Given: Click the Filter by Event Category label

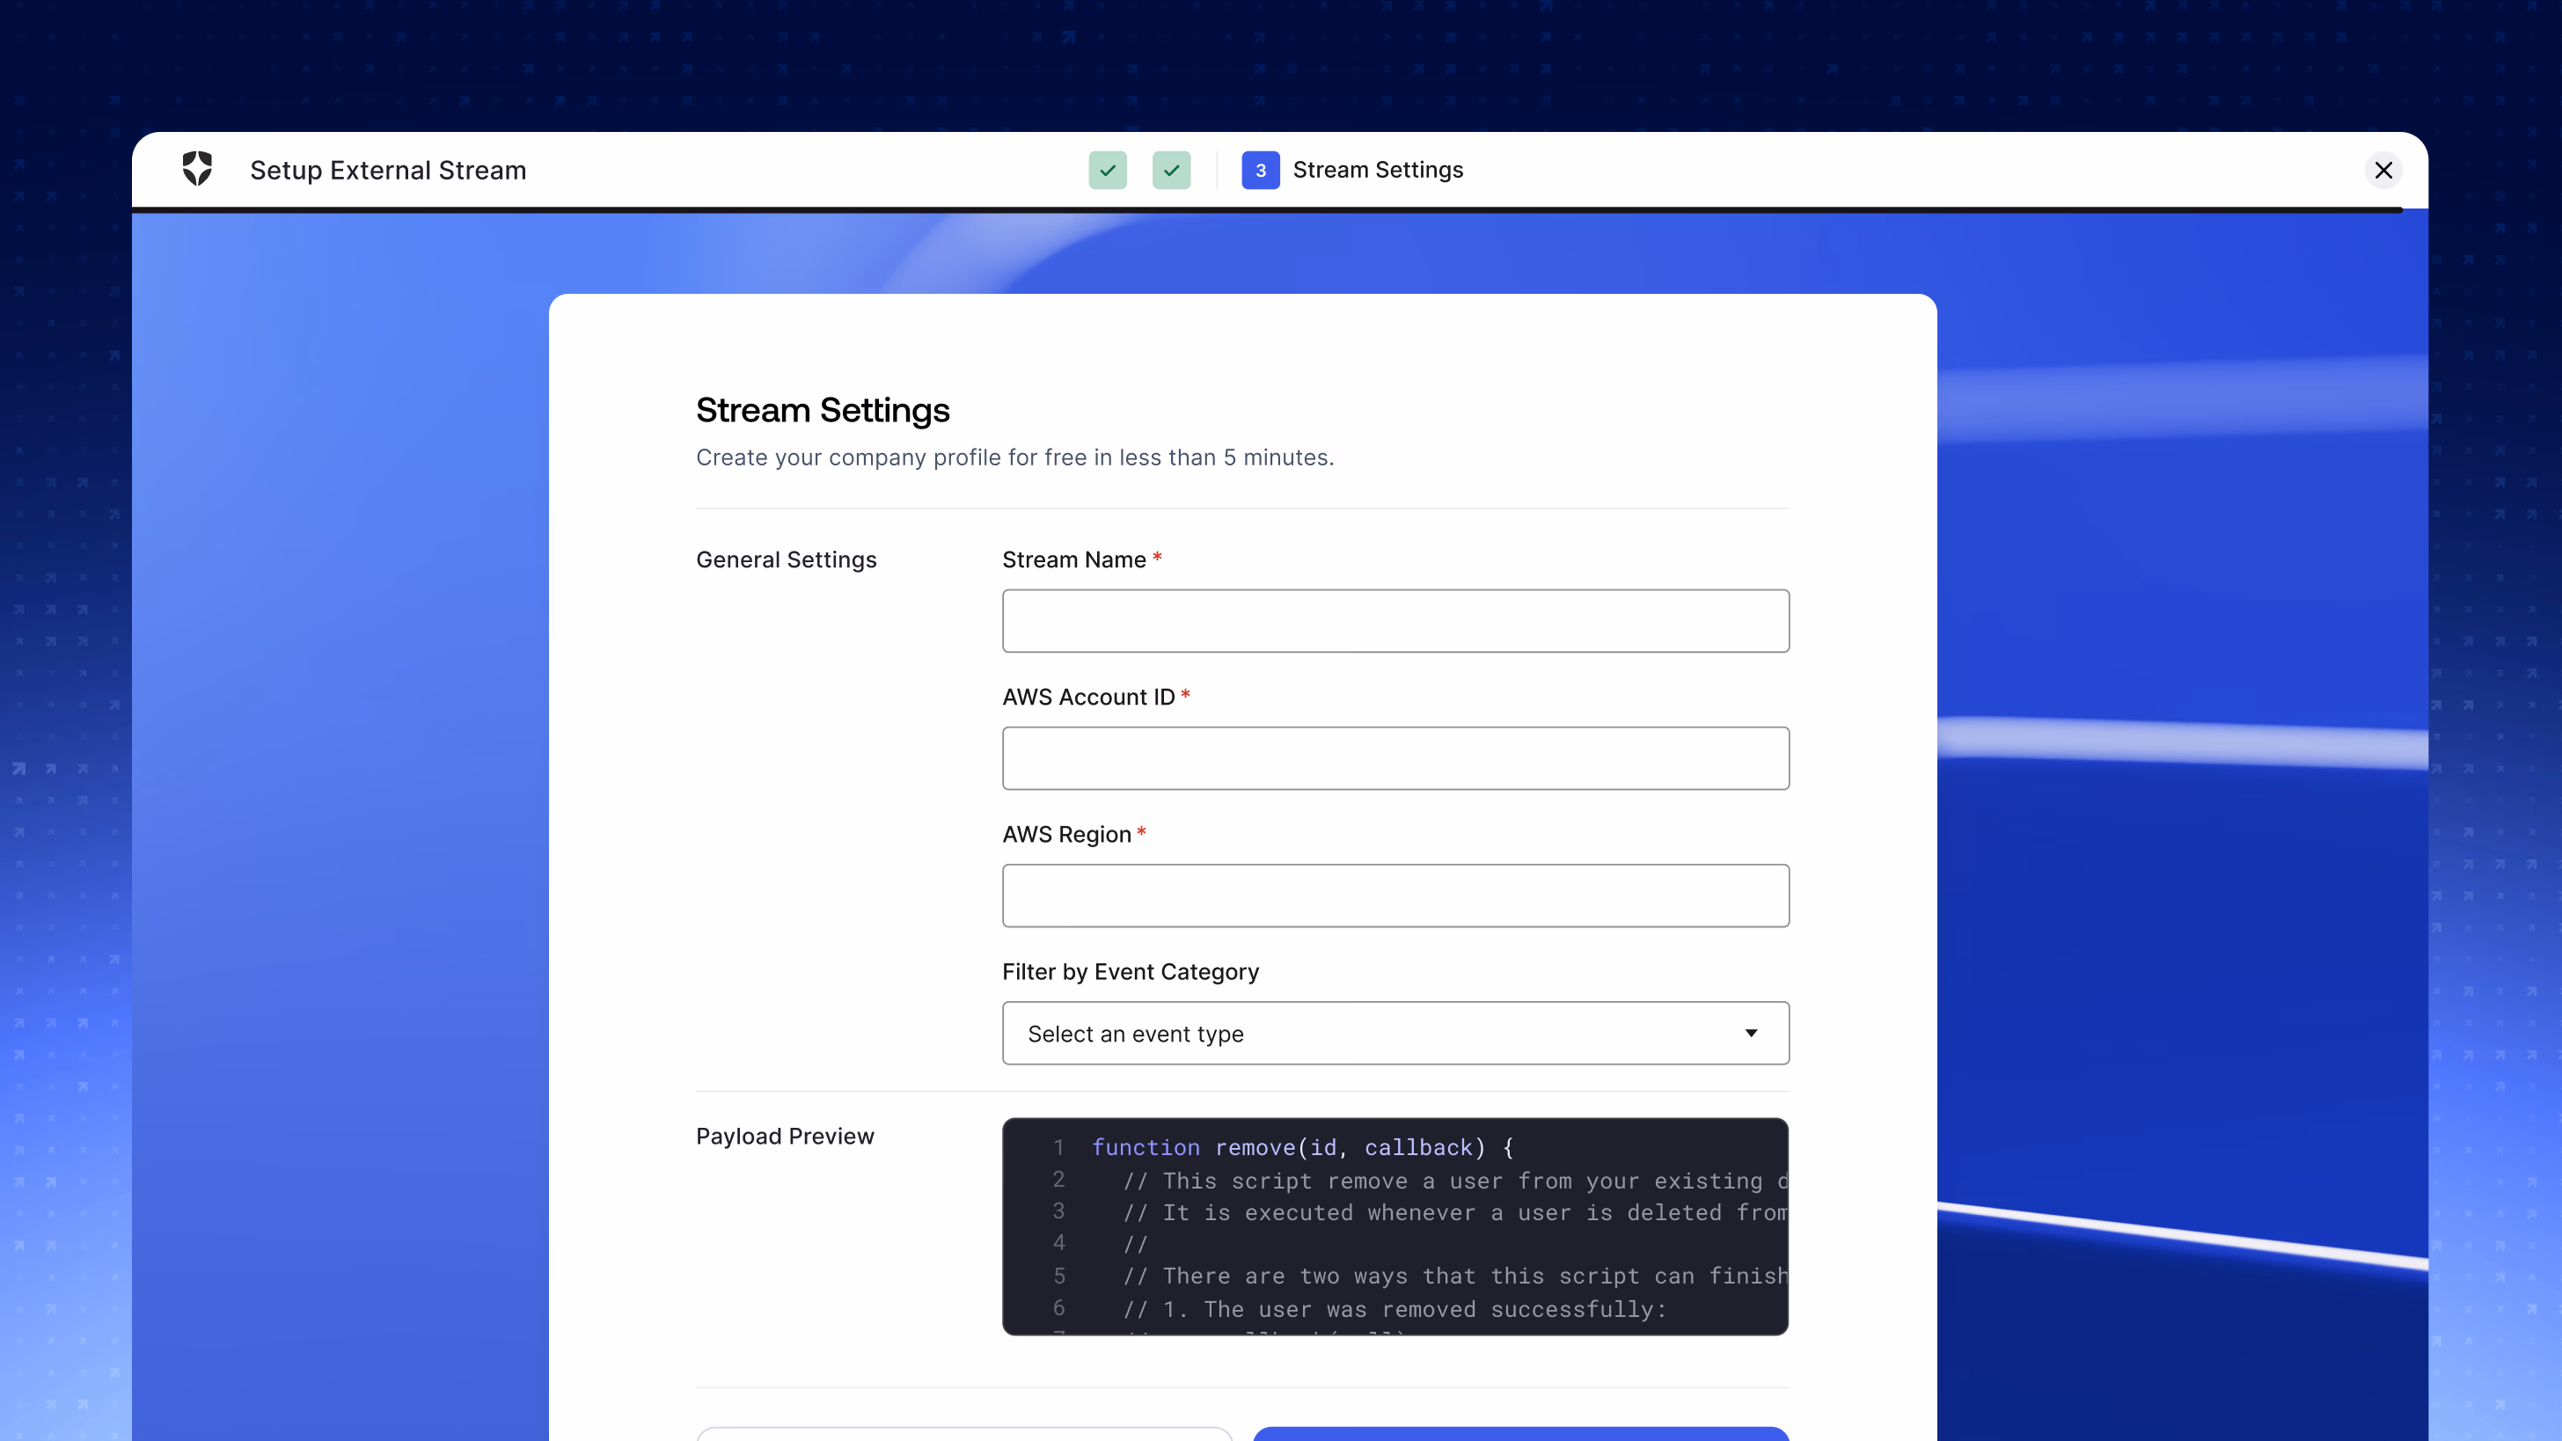Looking at the screenshot, I should click(x=1130, y=971).
